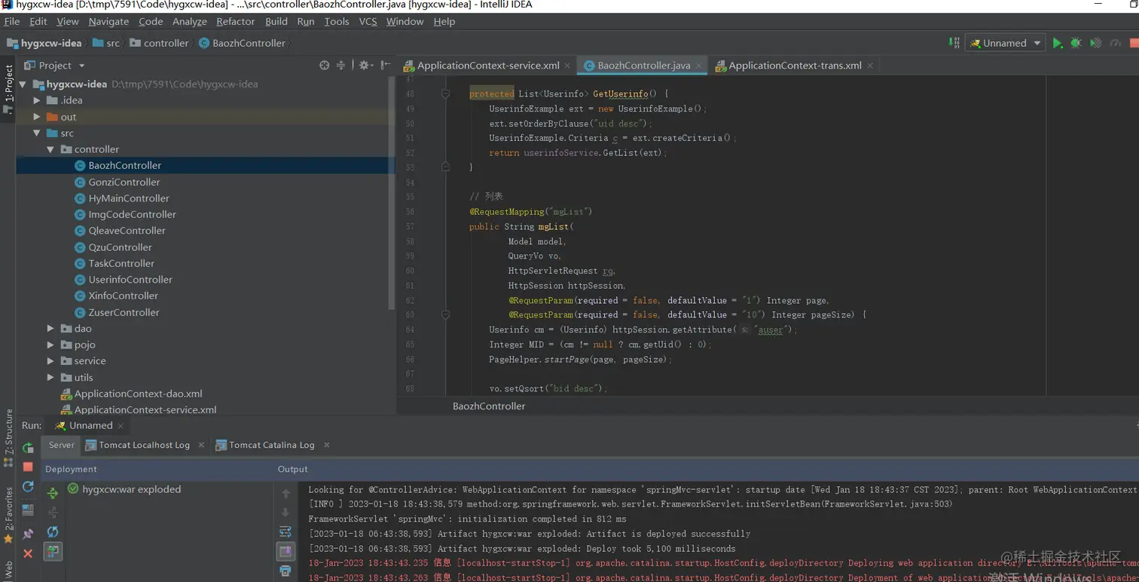Viewport: 1139px width, 582px height.
Task: Close the Run panel with red X
Action: pos(28,553)
